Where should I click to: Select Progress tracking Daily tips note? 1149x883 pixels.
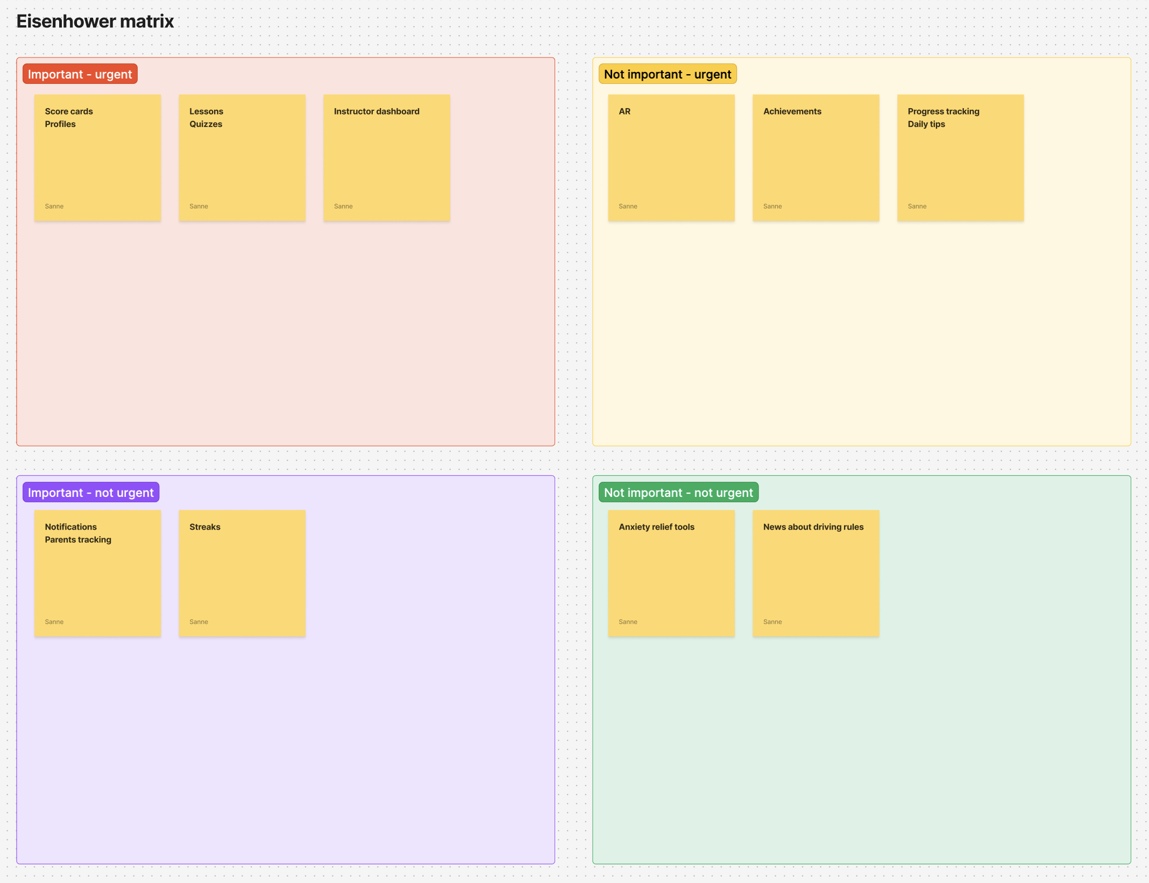(960, 158)
